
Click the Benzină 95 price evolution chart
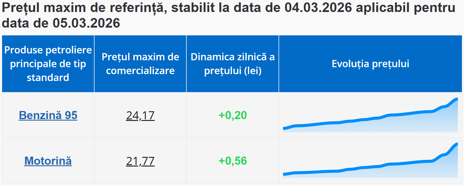tap(370, 120)
